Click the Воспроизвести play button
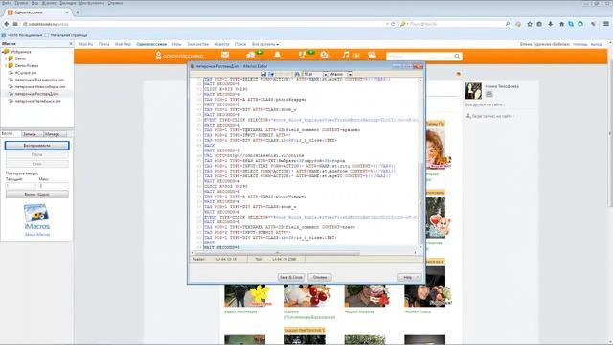Image resolution: width=613 pixels, height=345 pixels. [x=36, y=145]
